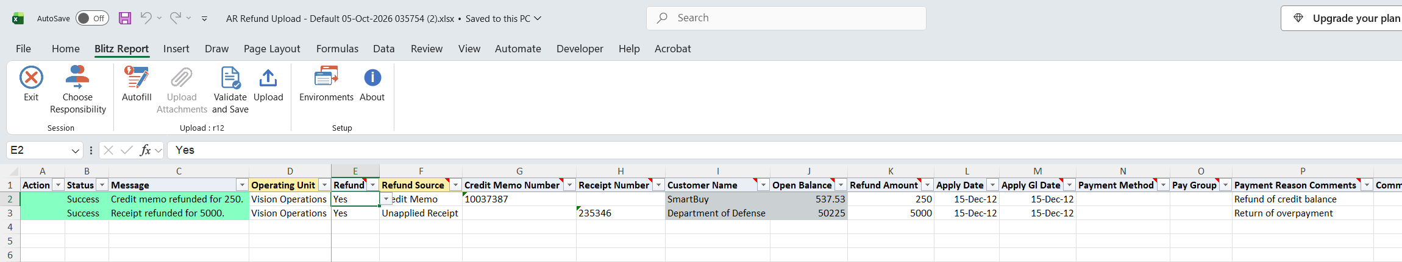Open Customize Quick Access Toolbar menu

(x=204, y=19)
